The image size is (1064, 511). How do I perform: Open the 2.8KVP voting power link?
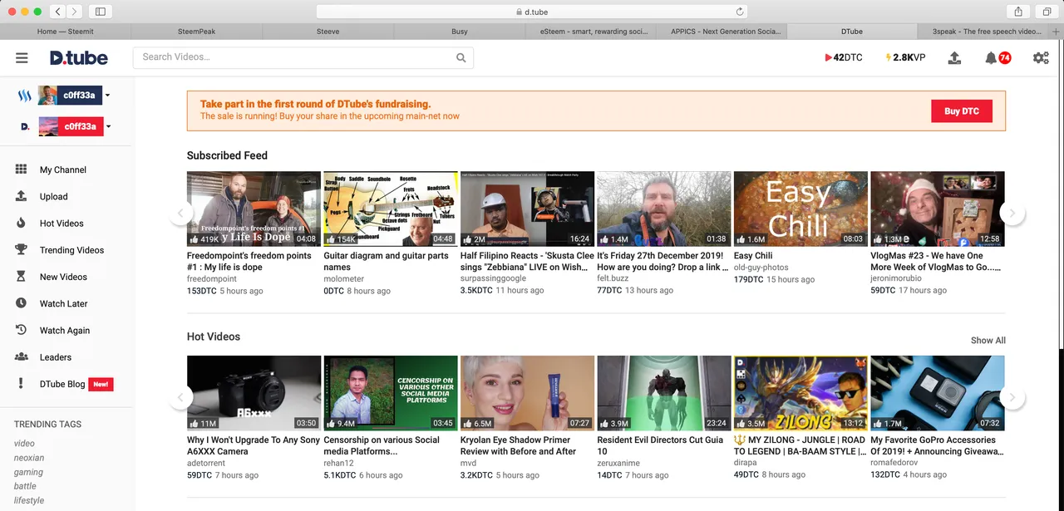tap(905, 58)
